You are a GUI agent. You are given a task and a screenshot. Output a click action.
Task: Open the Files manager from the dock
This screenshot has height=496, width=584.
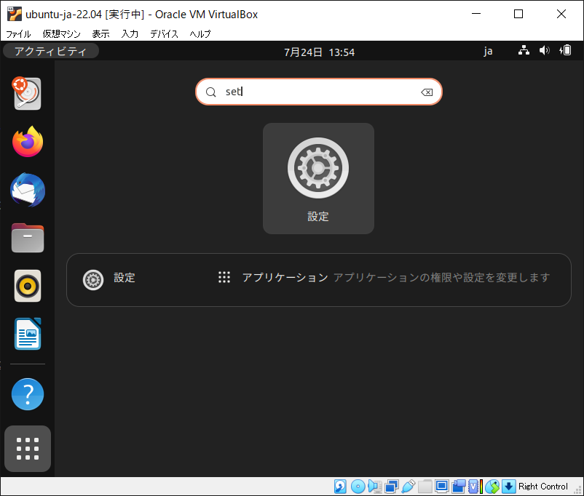point(28,238)
